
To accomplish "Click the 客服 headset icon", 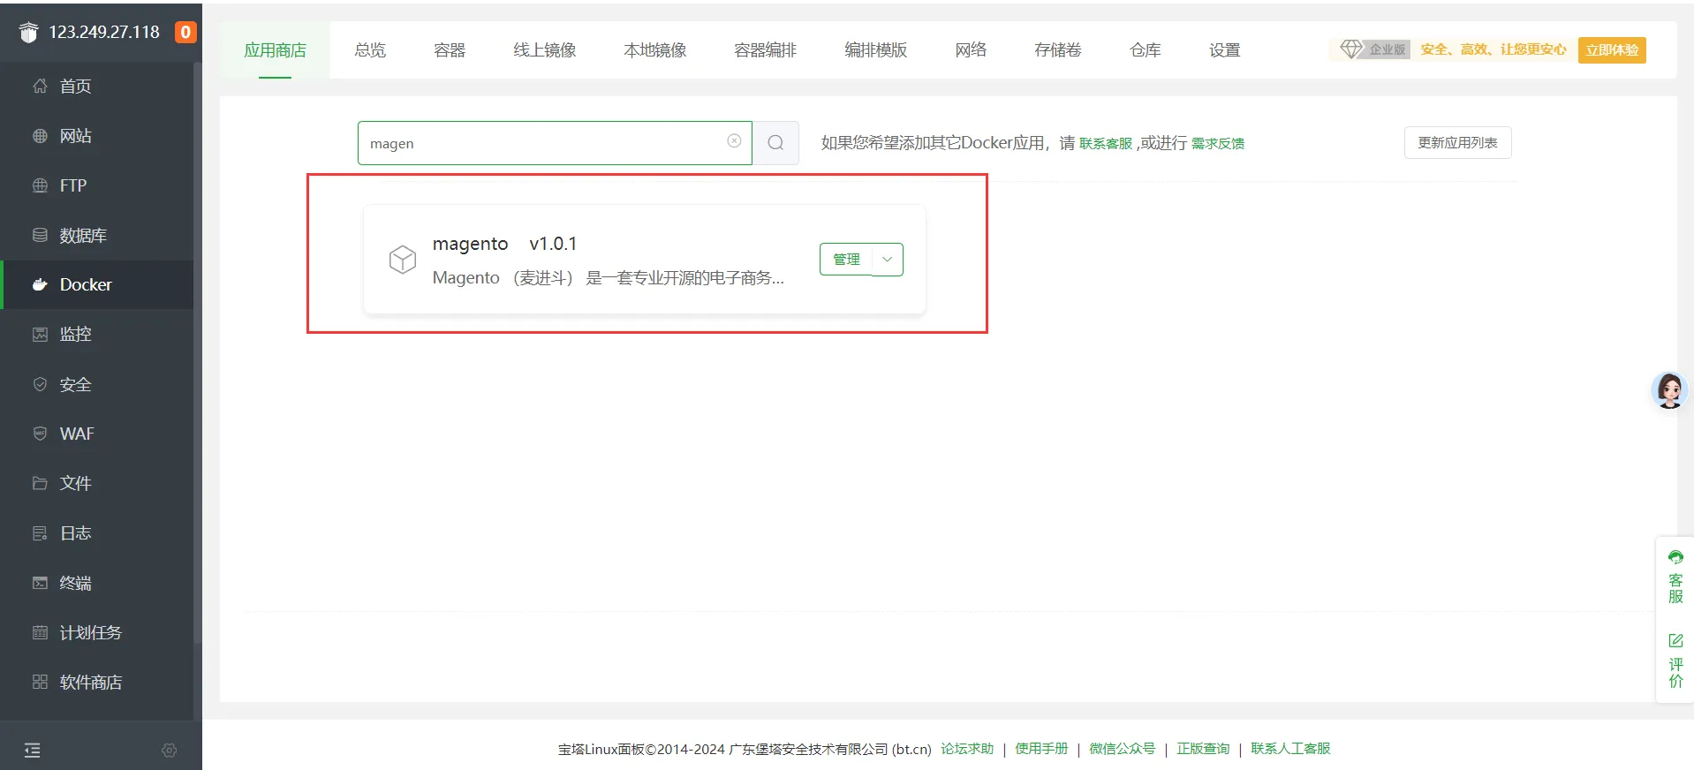I will 1675,557.
